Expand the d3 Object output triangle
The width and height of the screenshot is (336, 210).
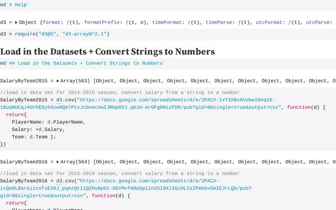click(16, 23)
